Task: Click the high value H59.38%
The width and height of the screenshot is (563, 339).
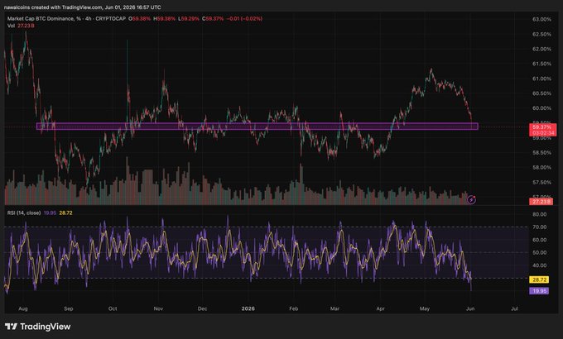Action: point(165,19)
